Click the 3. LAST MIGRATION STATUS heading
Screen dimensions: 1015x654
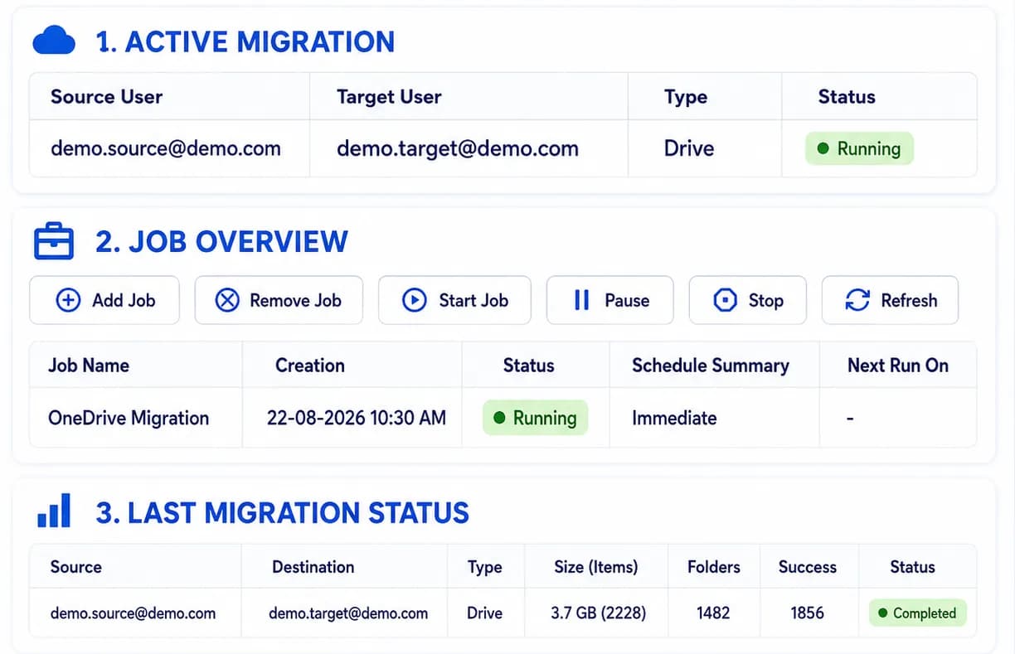point(282,512)
